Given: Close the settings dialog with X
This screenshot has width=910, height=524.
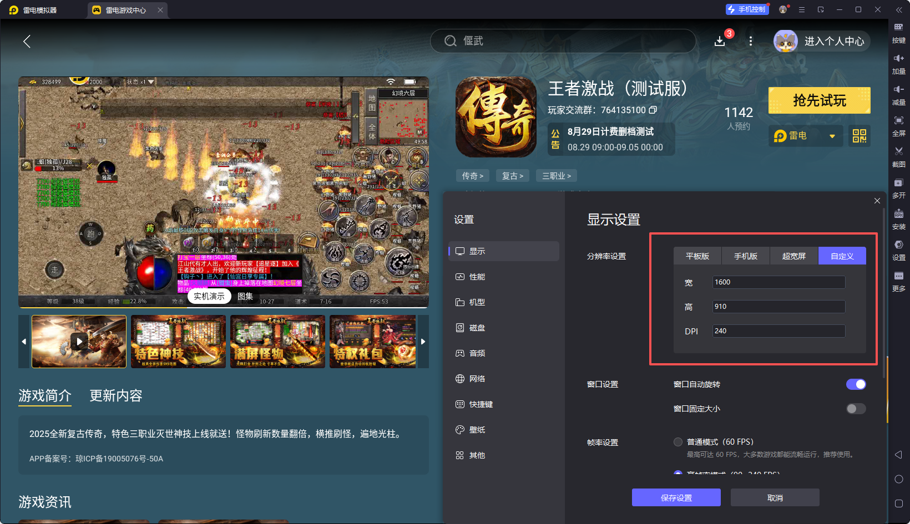Looking at the screenshot, I should pyautogui.click(x=877, y=201).
